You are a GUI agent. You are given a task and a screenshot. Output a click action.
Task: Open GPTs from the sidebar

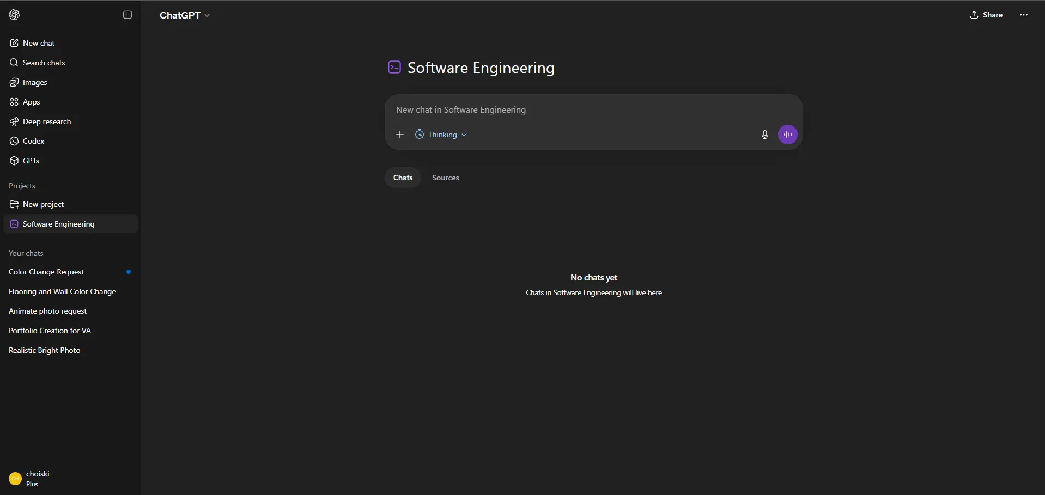pyautogui.click(x=70, y=161)
